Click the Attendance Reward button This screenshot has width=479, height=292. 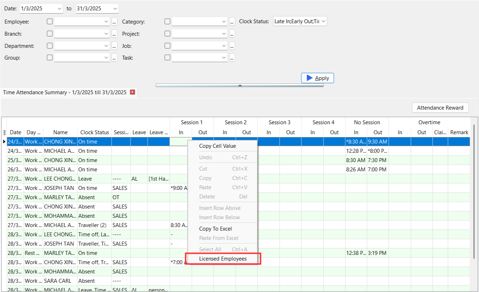point(440,108)
